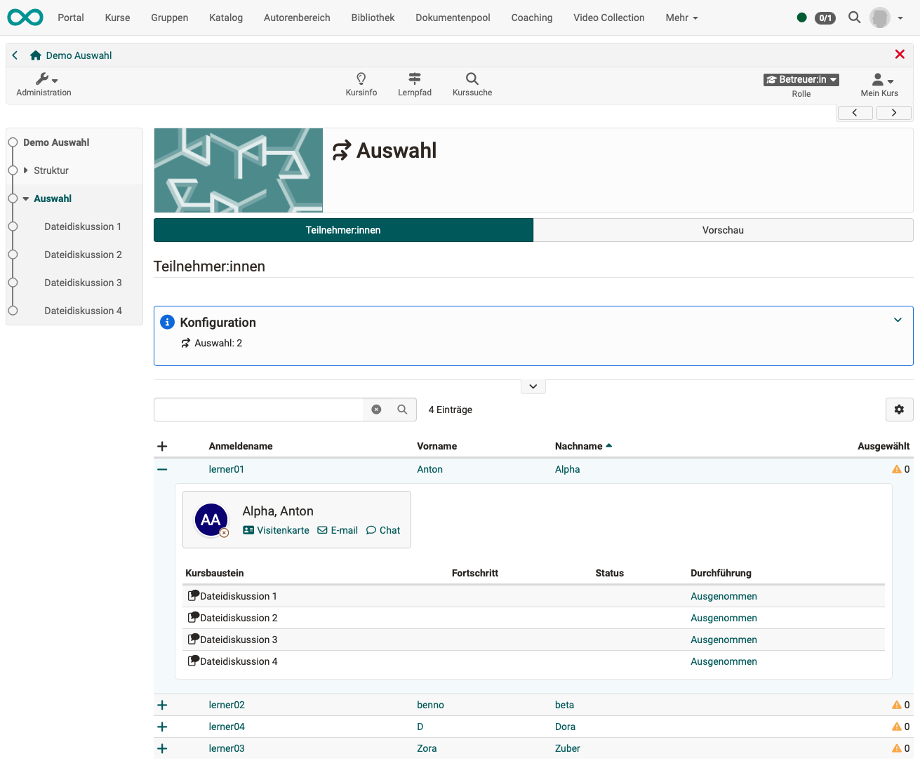Collapse the Konfiguration panel chevron
The width and height of the screenshot is (920, 777).
(898, 320)
